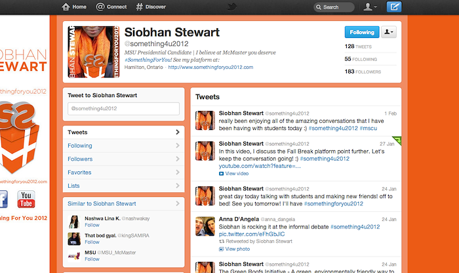
Task: View the 128 Tweets count
Action: (358, 47)
